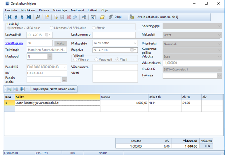
Task: Click the column settings grid icon
Action: coord(22,89)
